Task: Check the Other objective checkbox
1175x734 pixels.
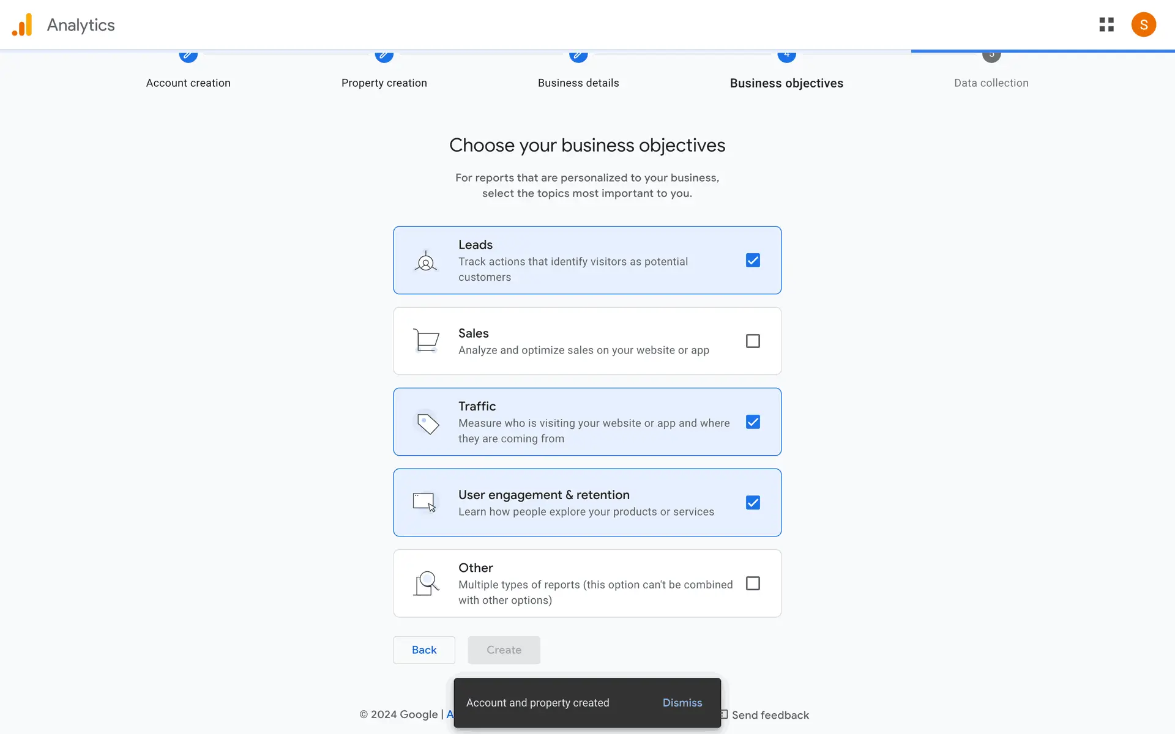Action: [x=753, y=584]
